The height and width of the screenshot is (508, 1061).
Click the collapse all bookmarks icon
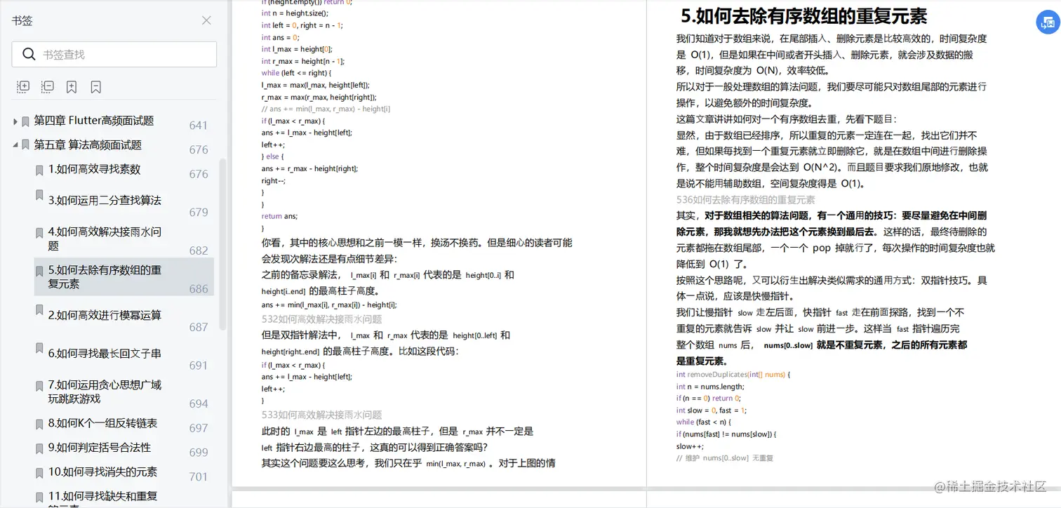[x=47, y=86]
